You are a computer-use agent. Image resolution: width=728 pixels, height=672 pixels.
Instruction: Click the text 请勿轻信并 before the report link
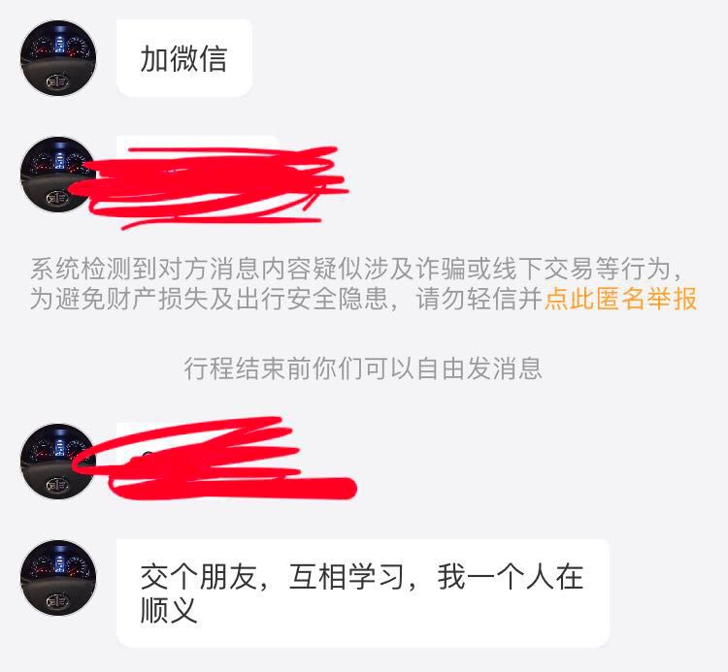[x=480, y=299]
